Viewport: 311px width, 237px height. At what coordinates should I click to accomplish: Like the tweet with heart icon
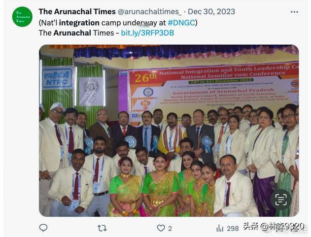pyautogui.click(x=161, y=228)
